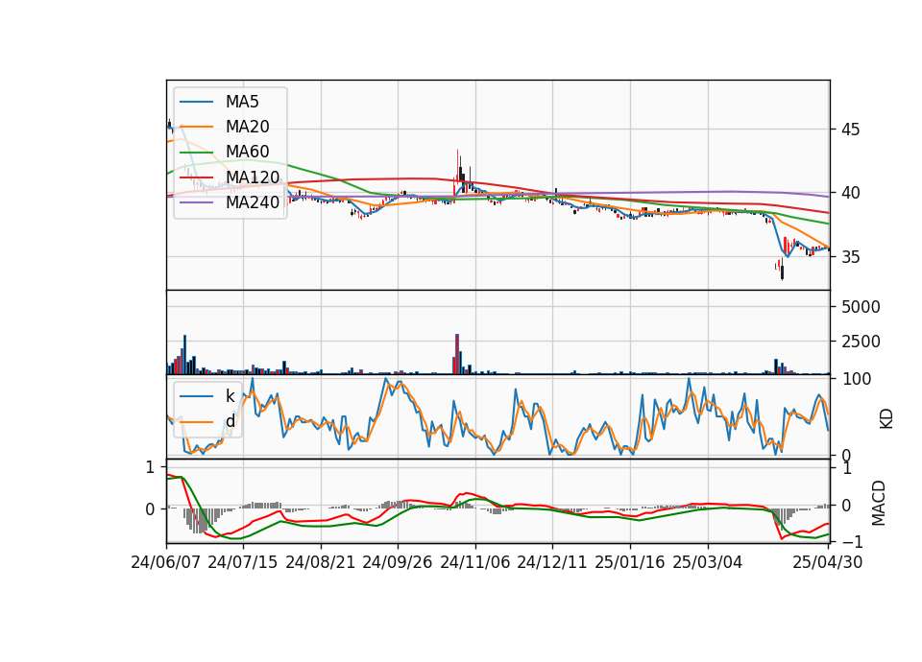Click the 25/04/30 date label
The image size is (922, 662).
point(828,562)
